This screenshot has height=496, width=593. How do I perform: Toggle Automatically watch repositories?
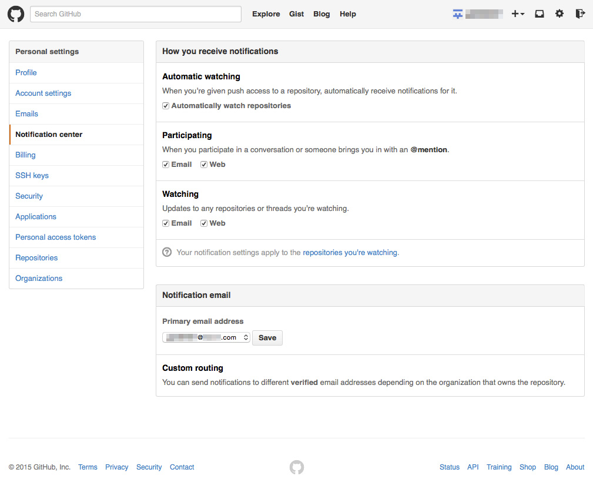(x=165, y=105)
